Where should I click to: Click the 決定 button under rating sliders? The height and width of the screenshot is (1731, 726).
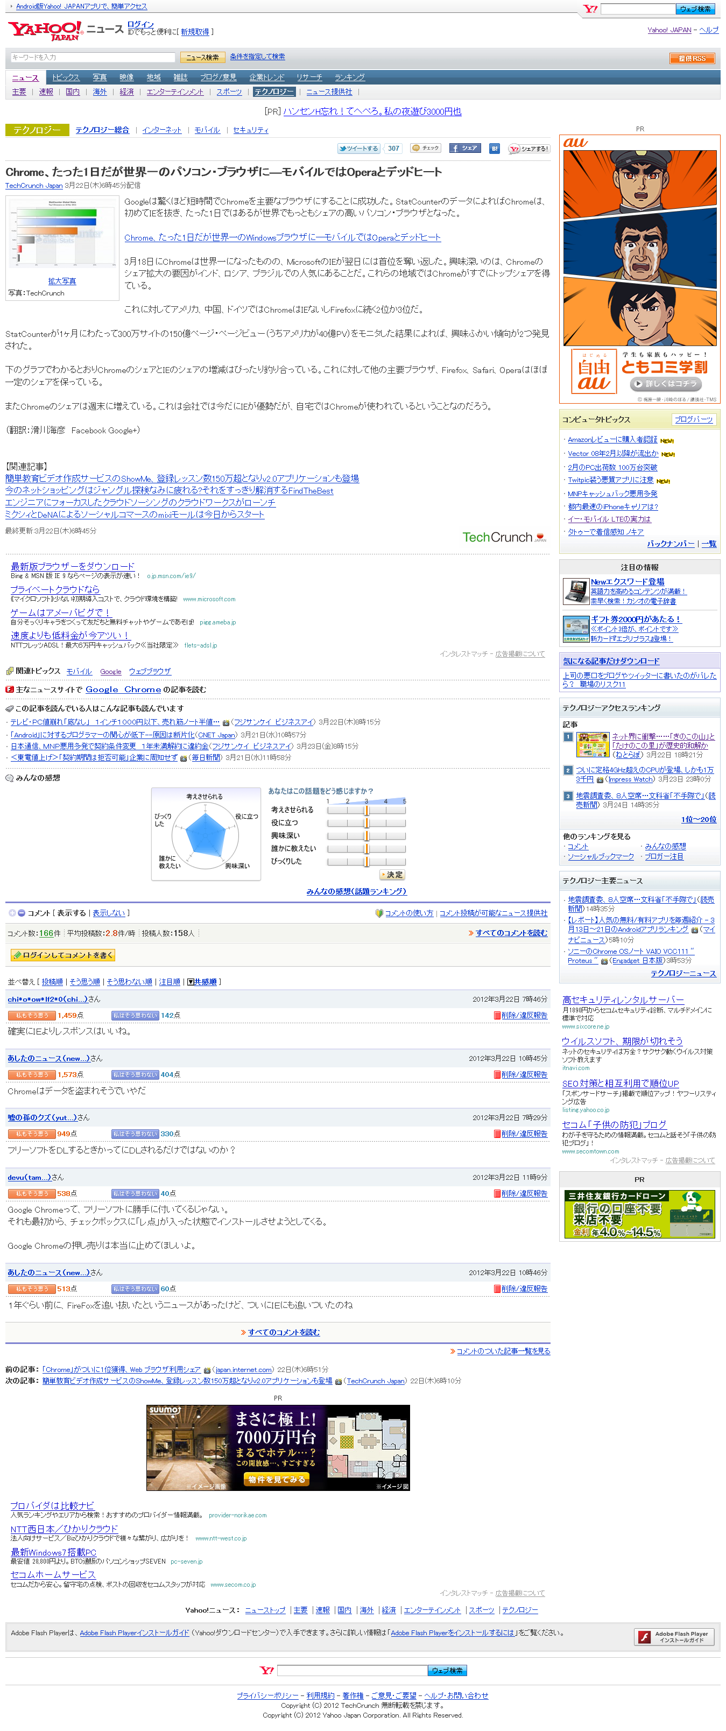(x=392, y=875)
